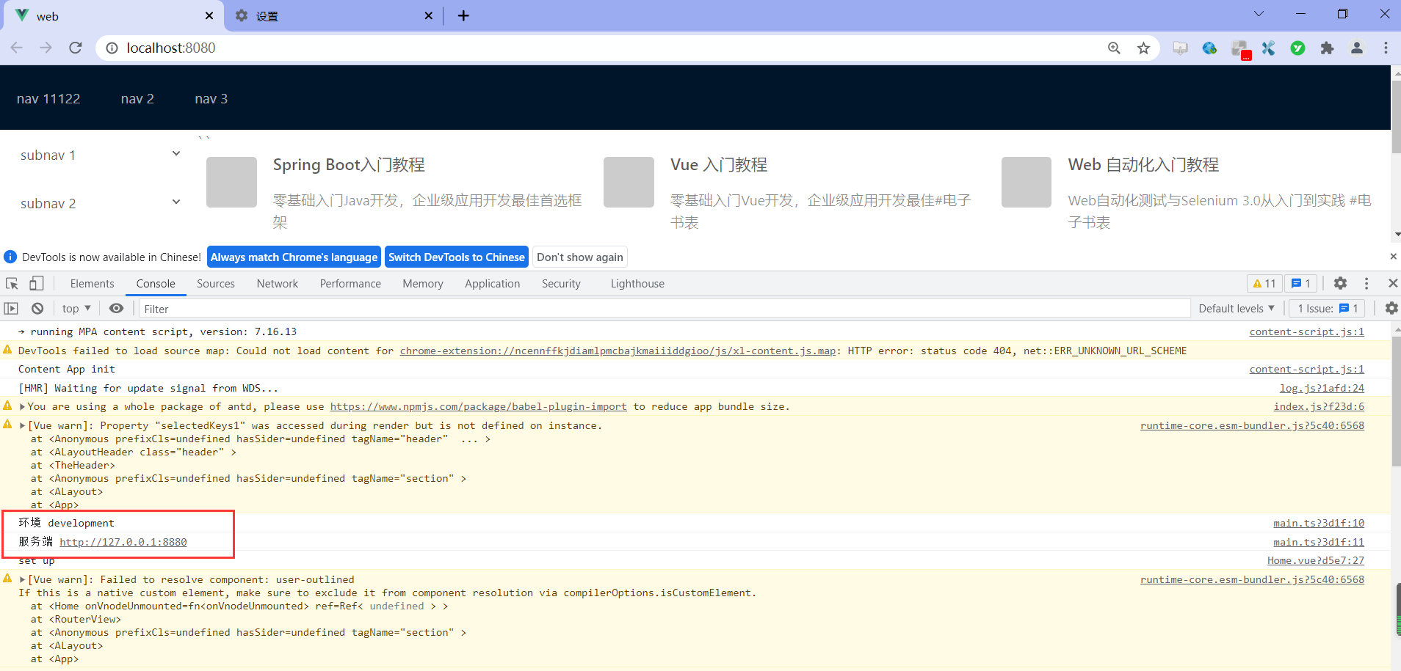Select nav 3 in the header
Screen dimensions: 1401x671
[x=211, y=98]
